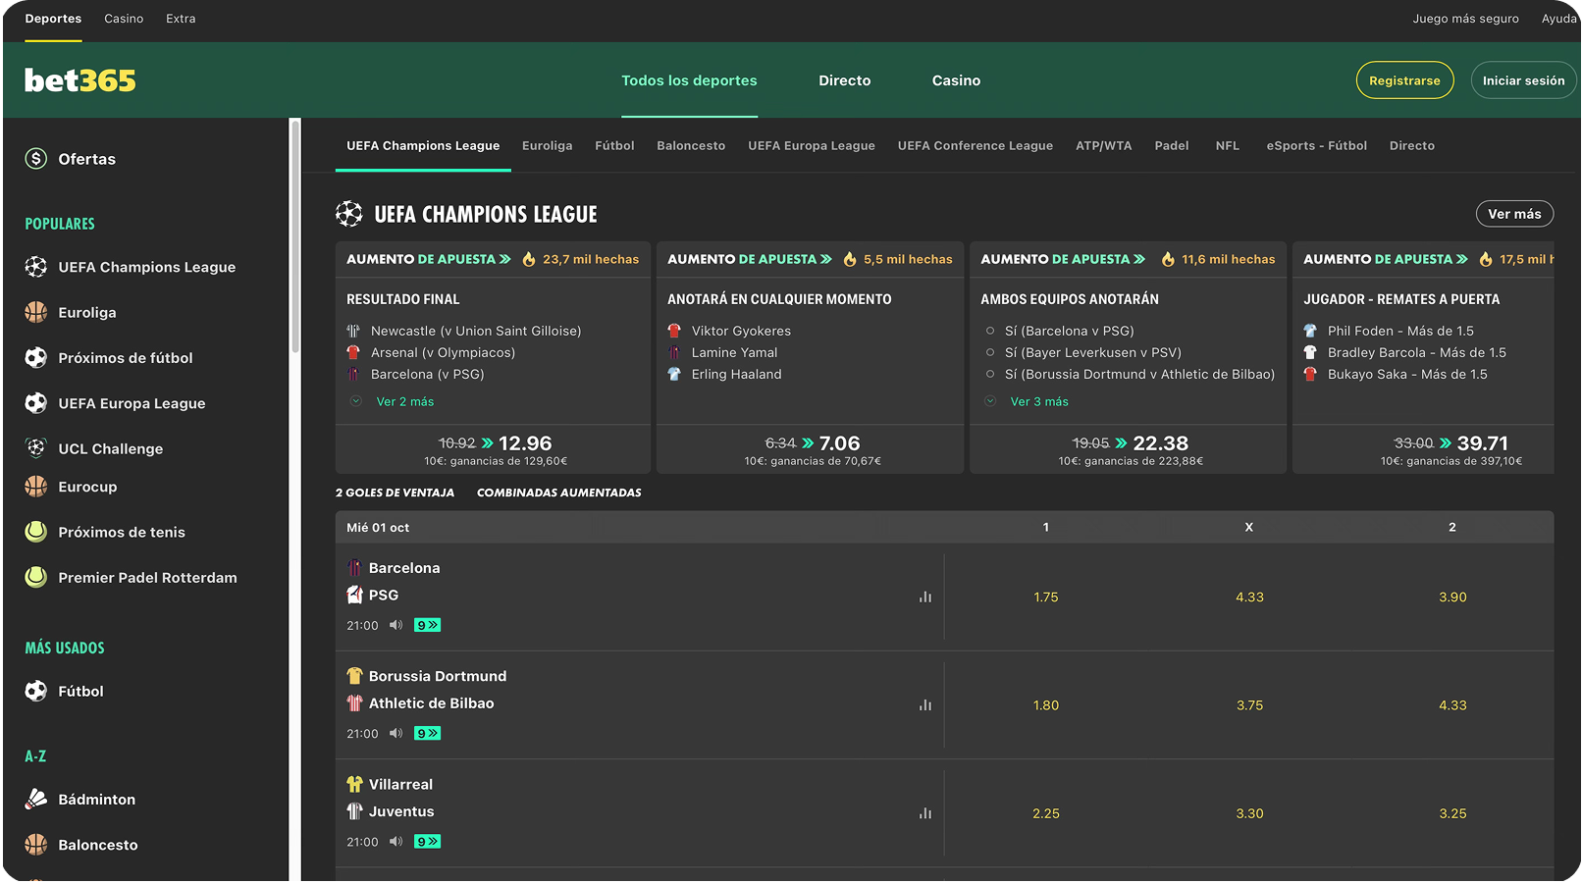1582x883 pixels.
Task: Switch to the Casino top-left tab
Action: pos(124,19)
